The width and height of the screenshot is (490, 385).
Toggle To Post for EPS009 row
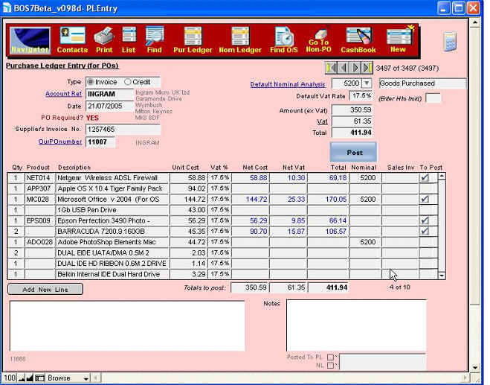(425, 220)
